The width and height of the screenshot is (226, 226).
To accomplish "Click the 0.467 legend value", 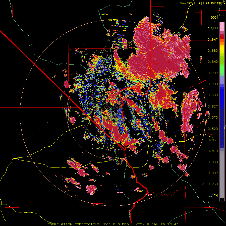I will pyautogui.click(x=213, y=140).
